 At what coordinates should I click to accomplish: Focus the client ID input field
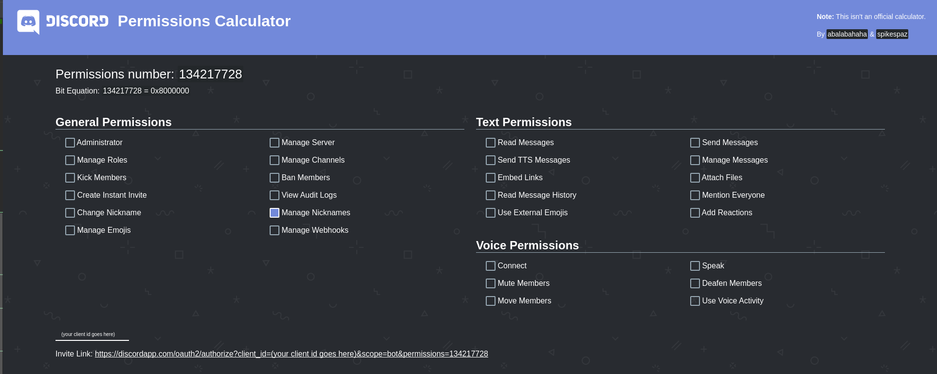coord(92,335)
